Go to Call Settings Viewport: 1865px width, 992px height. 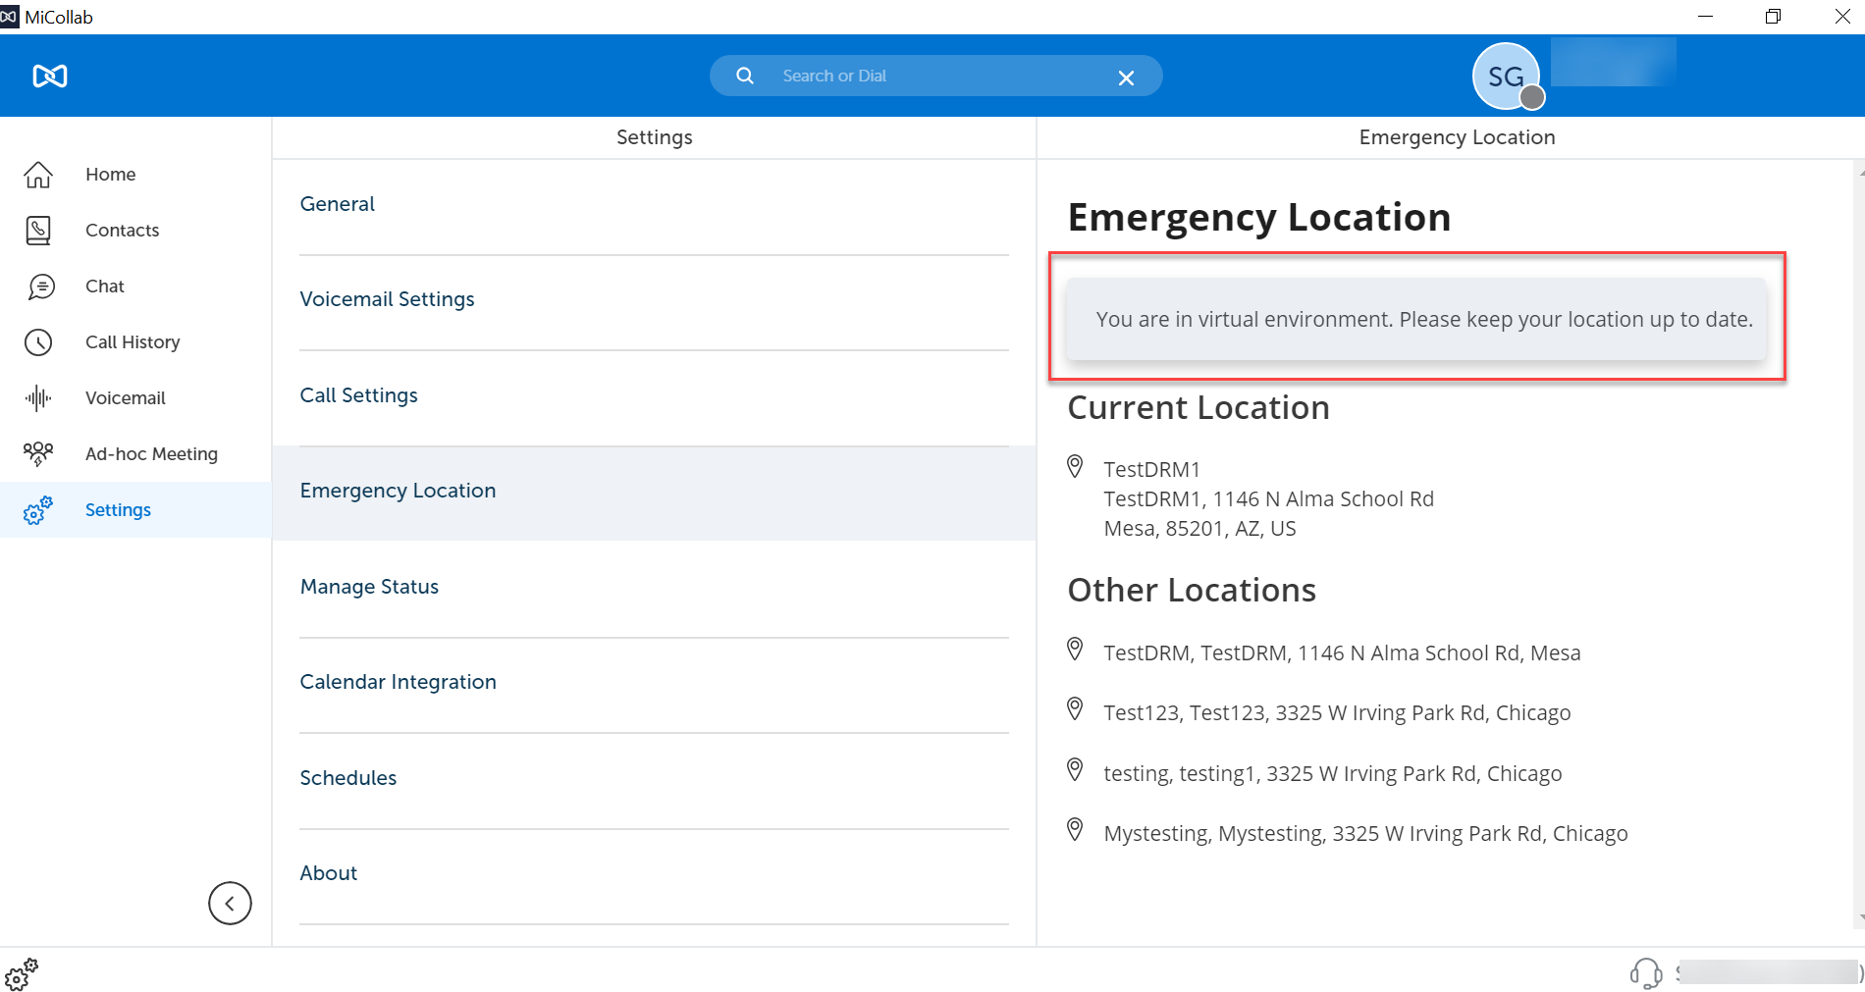[359, 395]
